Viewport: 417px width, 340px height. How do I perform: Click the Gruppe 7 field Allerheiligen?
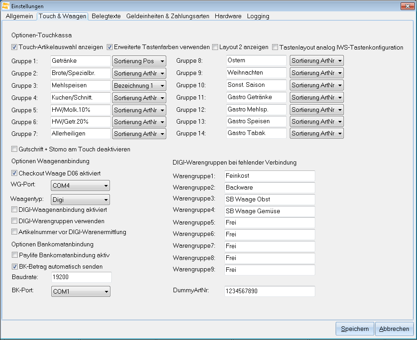pos(80,133)
